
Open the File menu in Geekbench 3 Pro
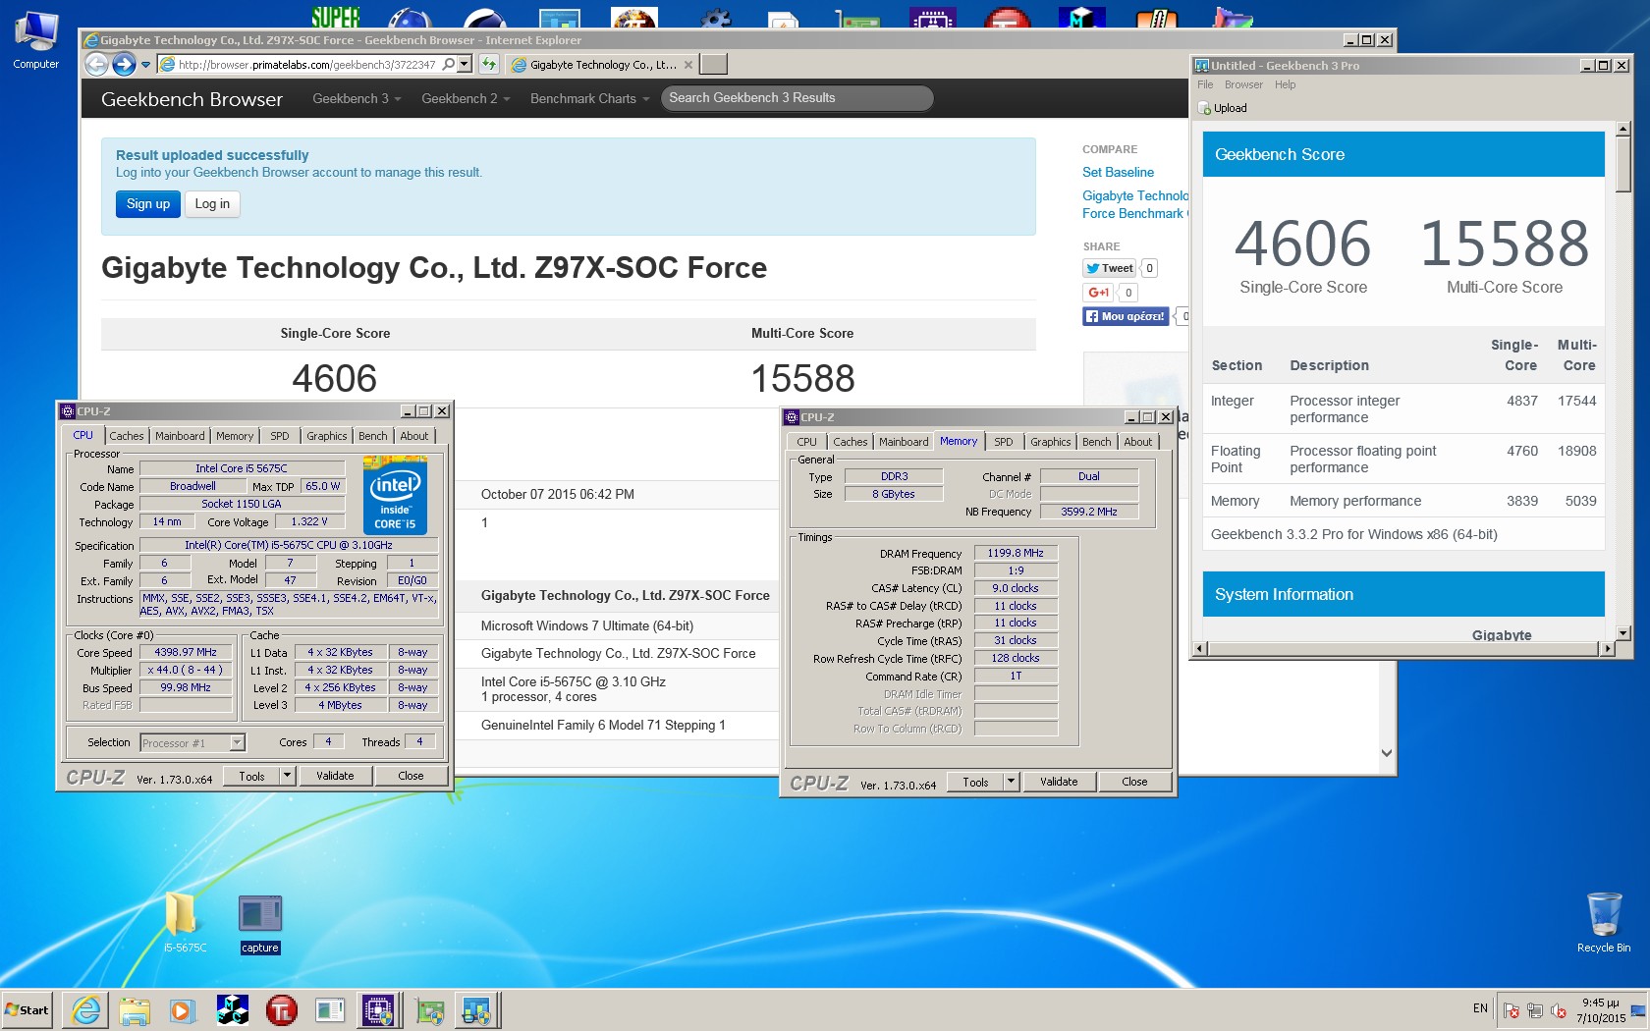(1205, 84)
